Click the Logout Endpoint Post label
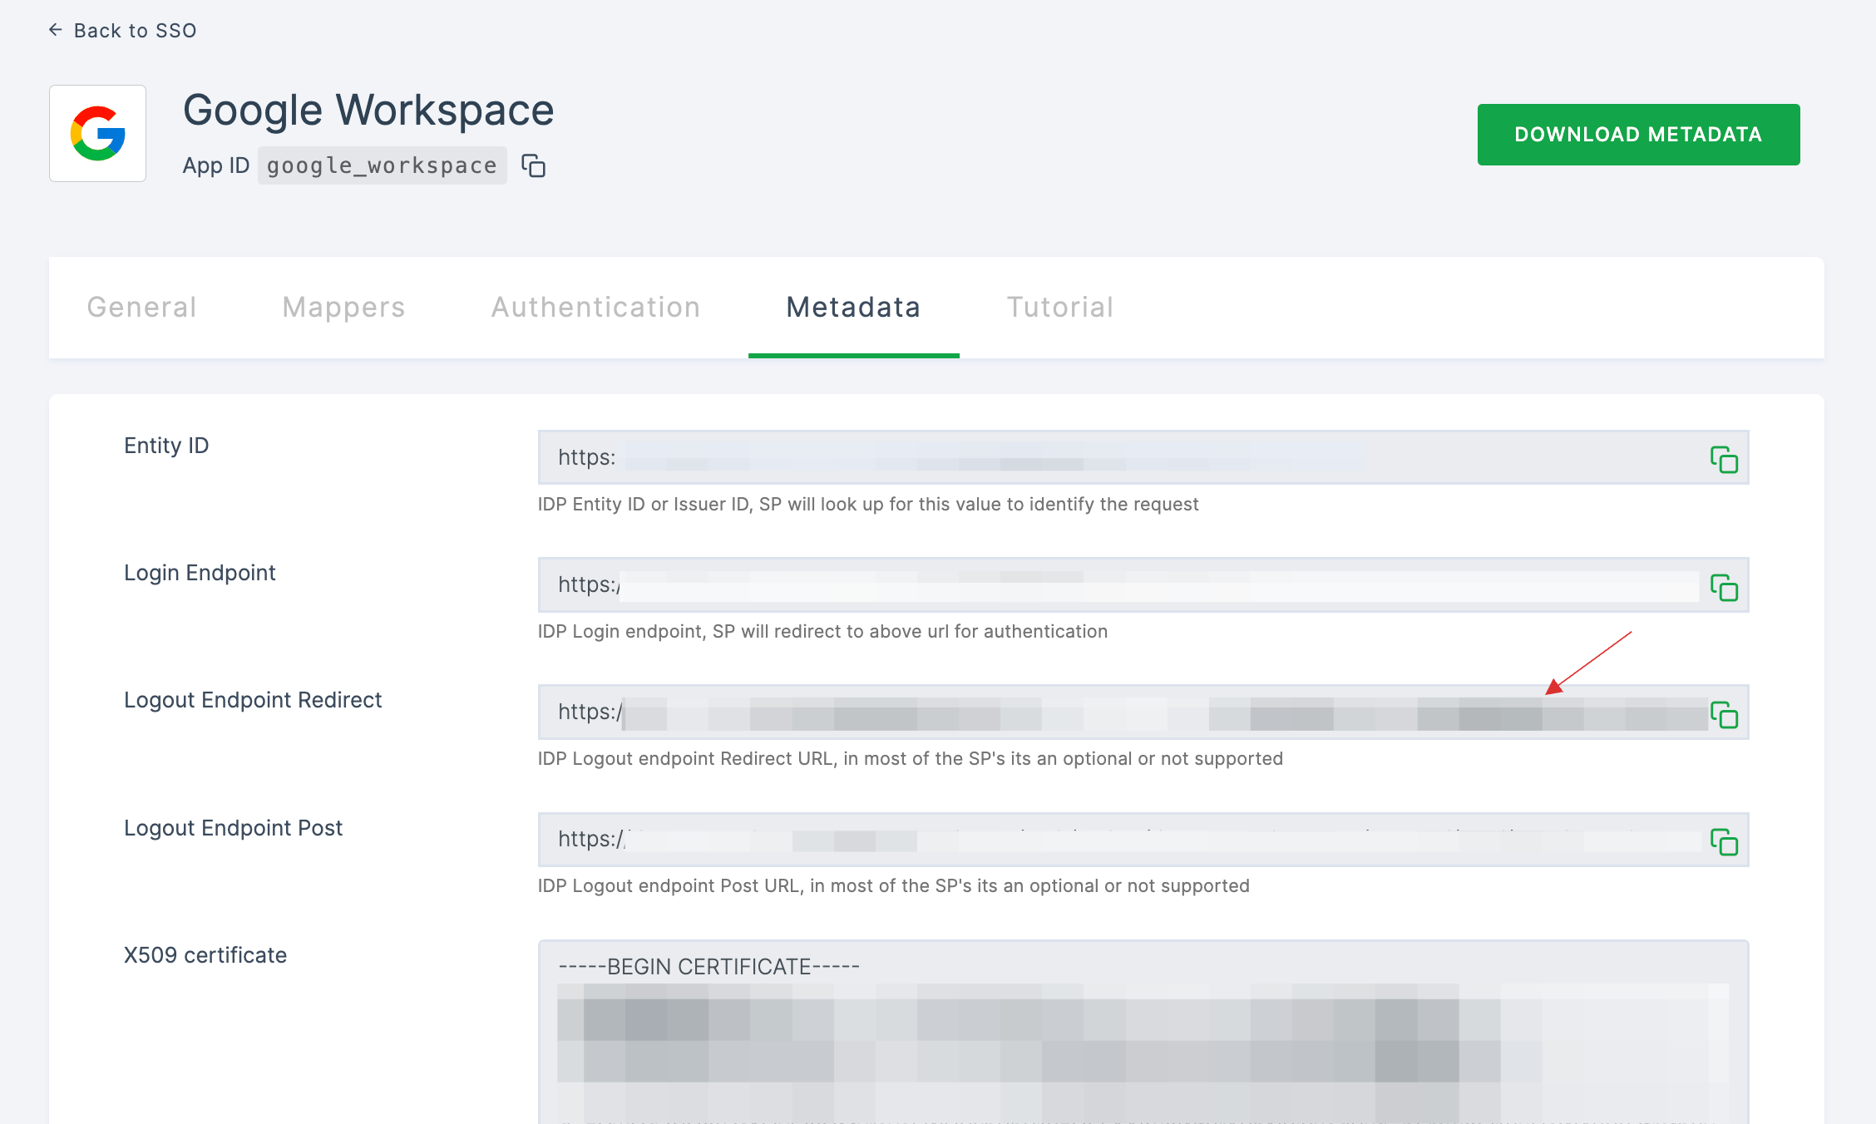The height and width of the screenshot is (1124, 1876). 233,828
